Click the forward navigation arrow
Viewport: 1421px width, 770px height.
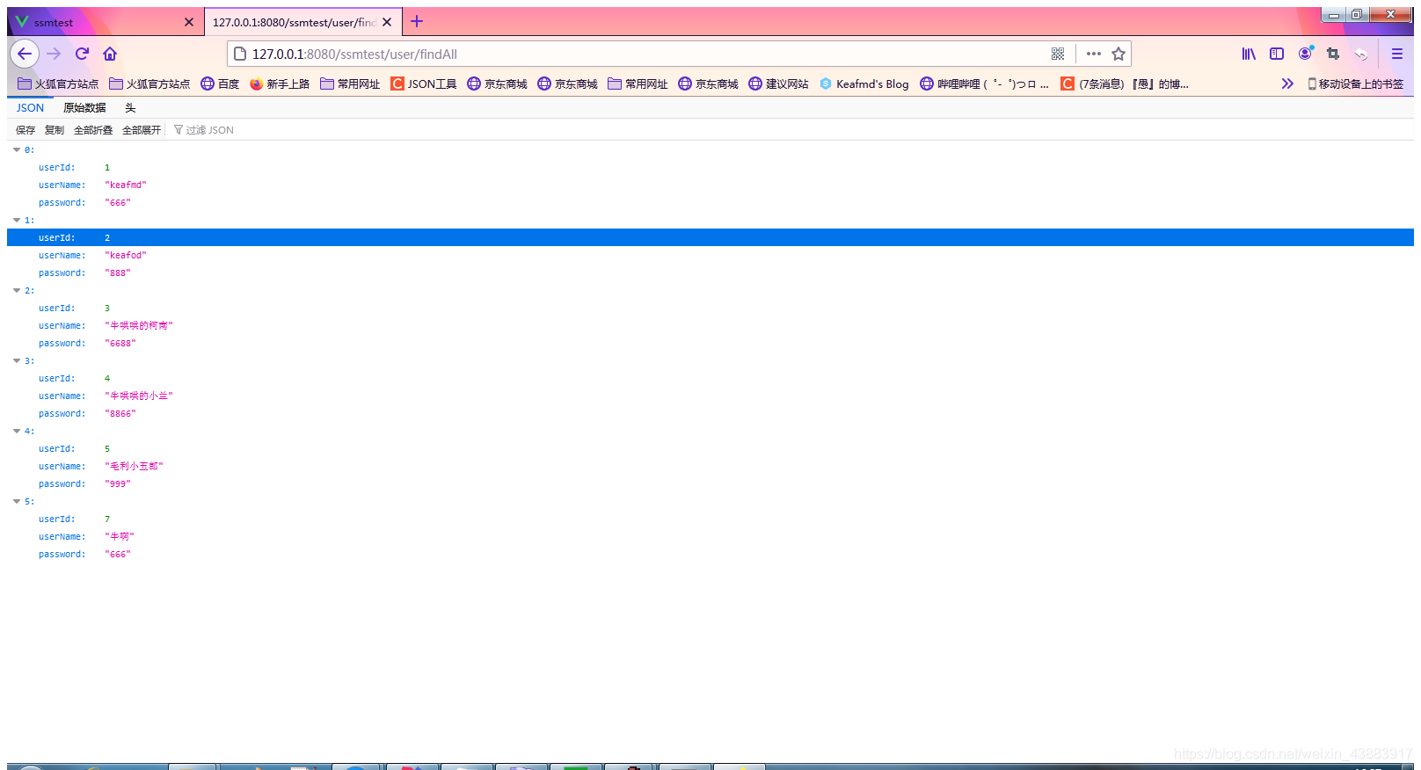[54, 54]
